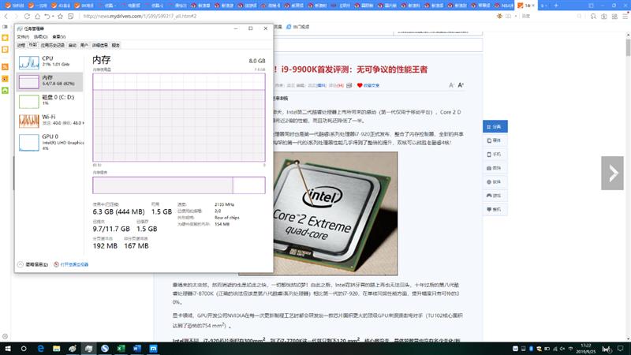Image resolution: width=631 pixels, height=355 pixels.
Task: Click the Core 2 Extreme processor image
Action: pos(336,213)
